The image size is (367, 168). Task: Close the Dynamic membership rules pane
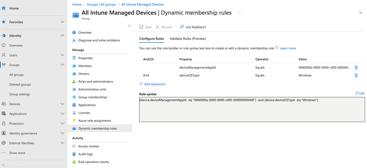tap(361, 13)
